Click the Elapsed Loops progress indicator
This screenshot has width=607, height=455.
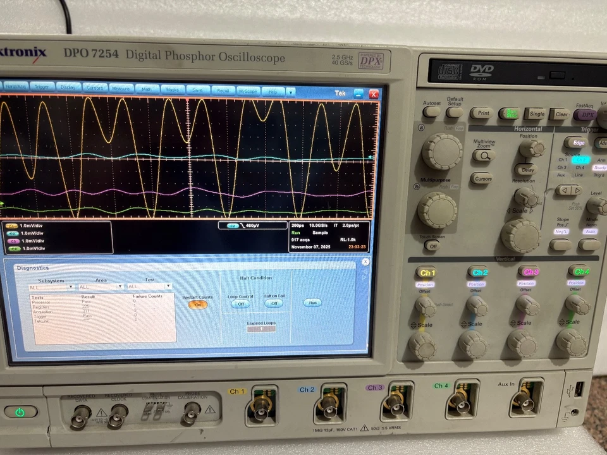[260, 329]
